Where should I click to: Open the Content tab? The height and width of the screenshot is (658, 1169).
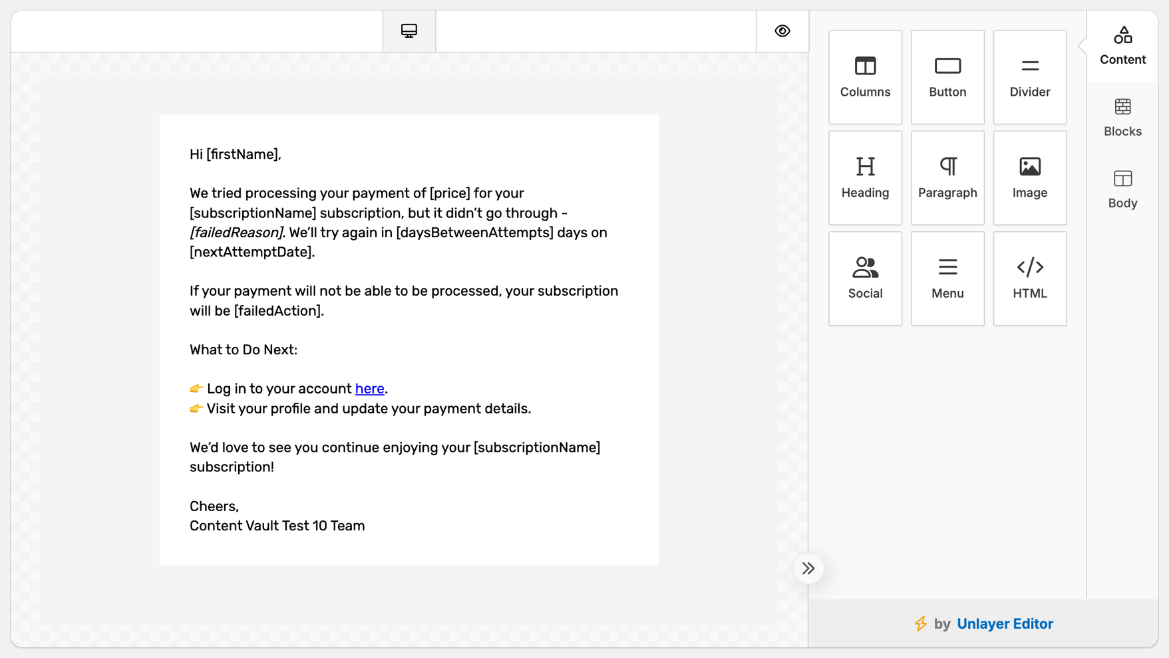1122,46
